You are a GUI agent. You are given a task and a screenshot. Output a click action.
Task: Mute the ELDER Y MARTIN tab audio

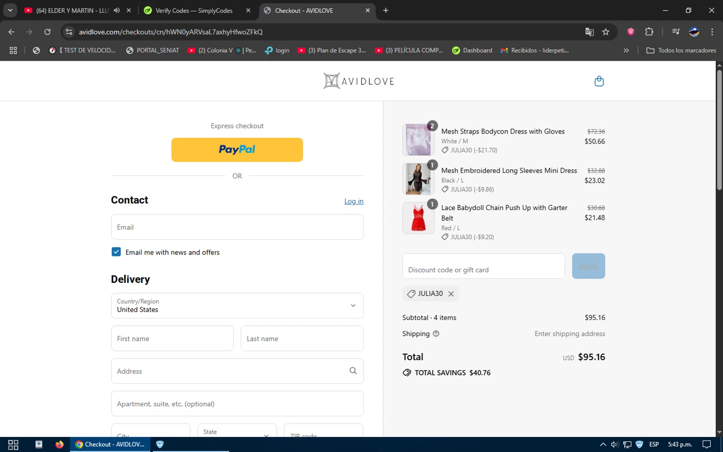pyautogui.click(x=117, y=10)
